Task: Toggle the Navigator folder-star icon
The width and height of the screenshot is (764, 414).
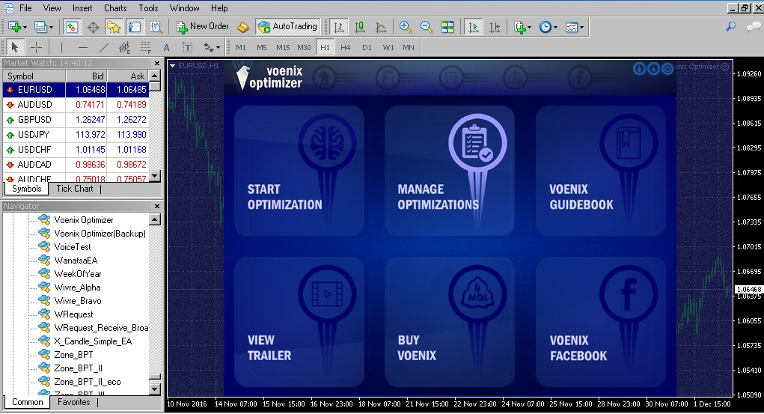Action: coord(114,27)
